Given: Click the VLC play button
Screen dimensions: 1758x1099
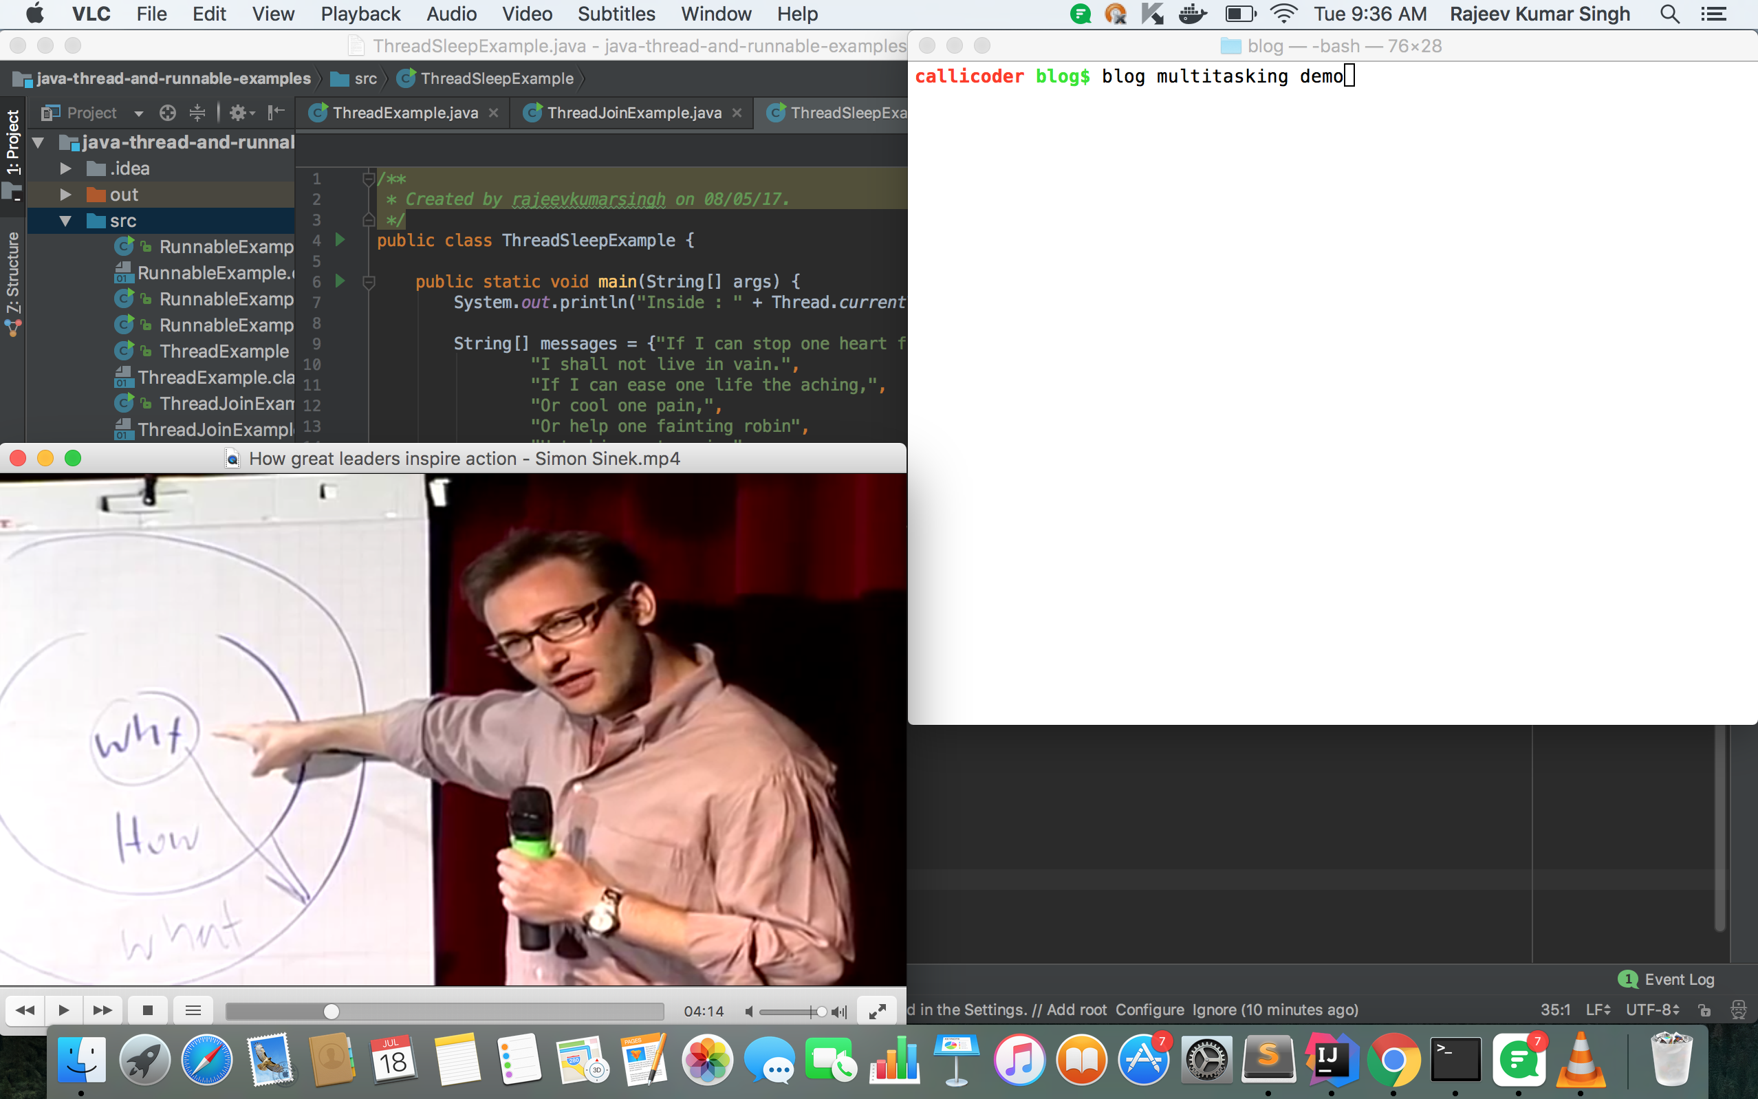Looking at the screenshot, I should (63, 1010).
